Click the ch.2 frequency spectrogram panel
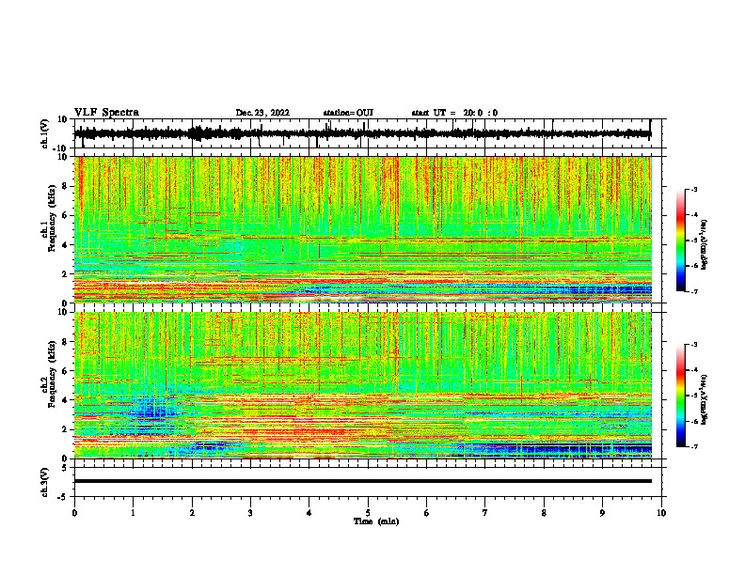This screenshot has height=575, width=745. point(362,385)
